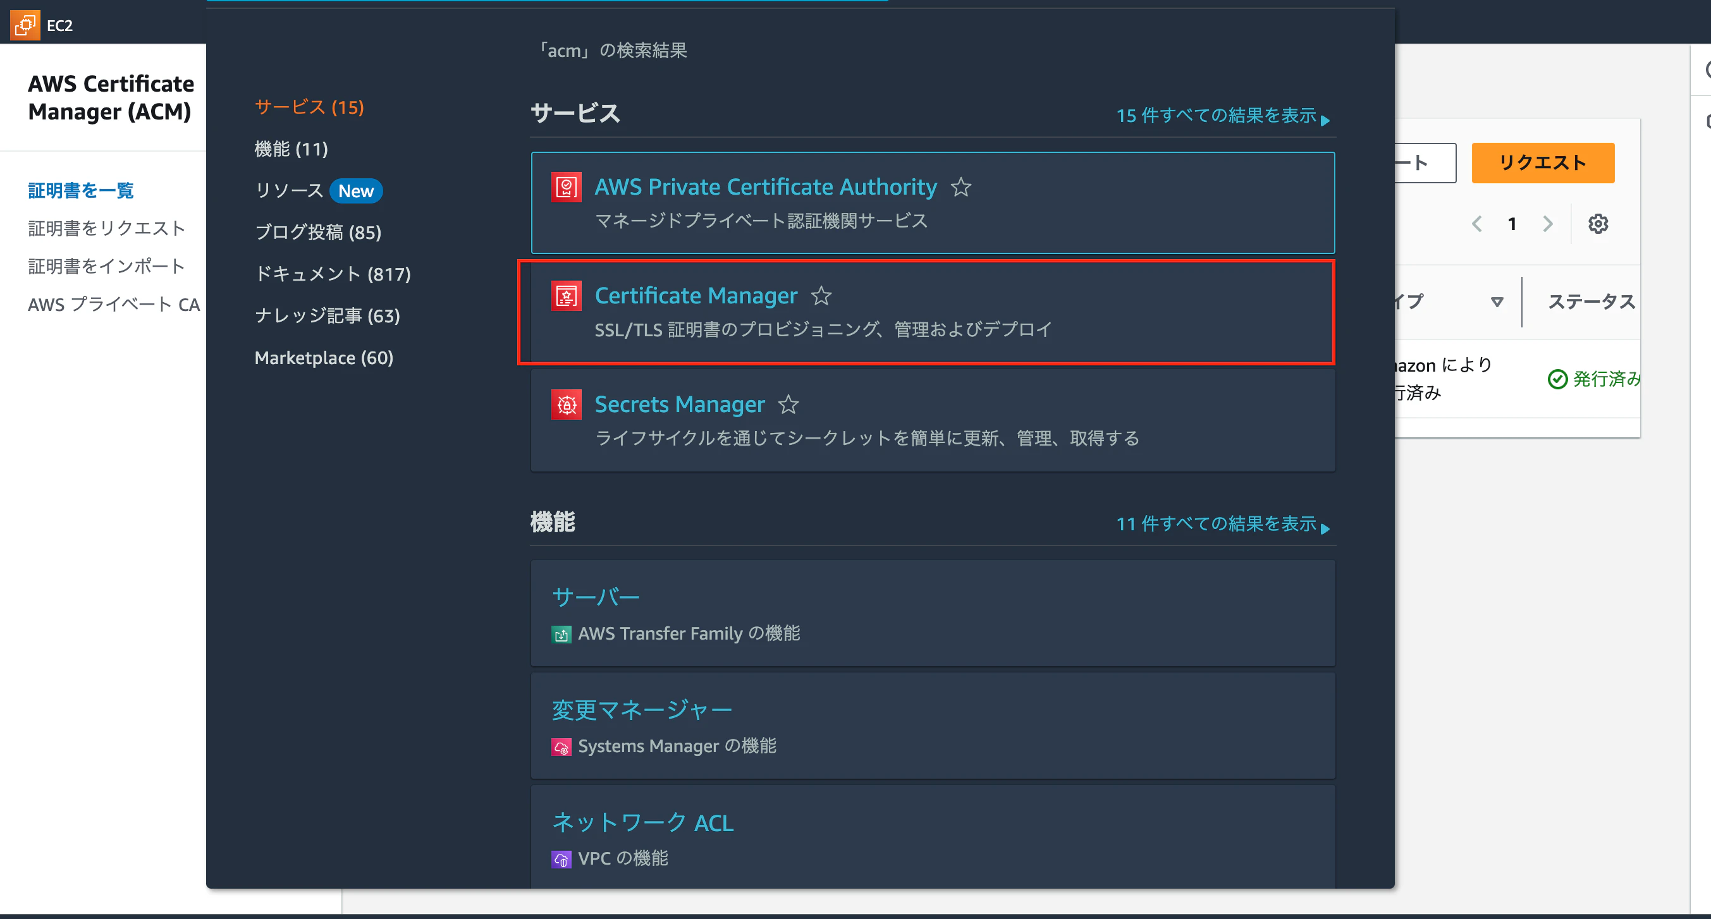The height and width of the screenshot is (919, 1711).
Task: Click VPC の機能 text
Action: pos(623,859)
